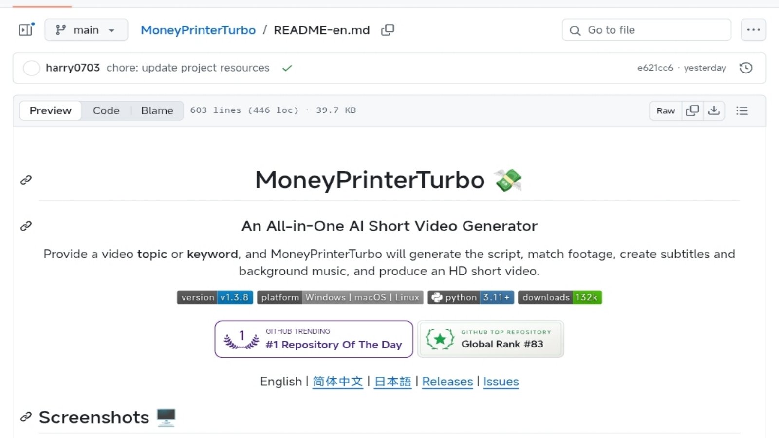Open the Raw file view
This screenshot has height=438, width=779.
[666, 110]
